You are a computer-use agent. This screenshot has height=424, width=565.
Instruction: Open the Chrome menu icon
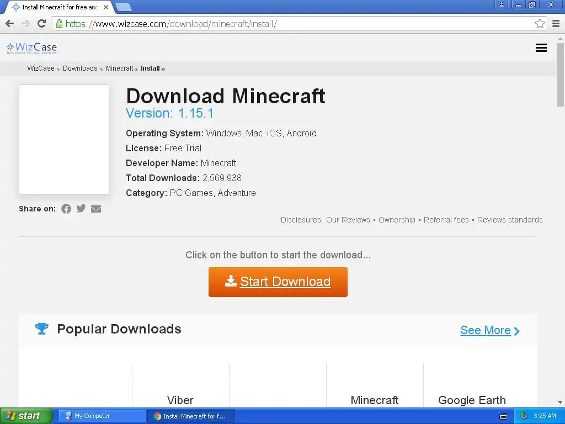click(556, 24)
